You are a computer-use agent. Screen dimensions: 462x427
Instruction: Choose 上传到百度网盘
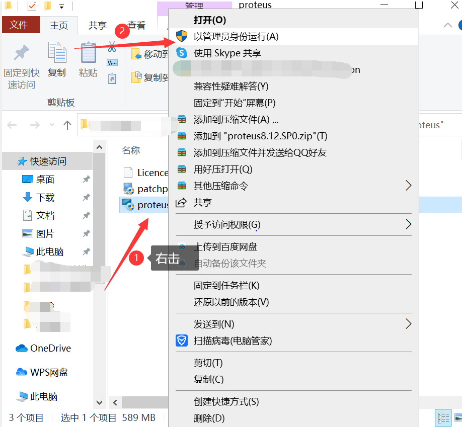[294, 246]
